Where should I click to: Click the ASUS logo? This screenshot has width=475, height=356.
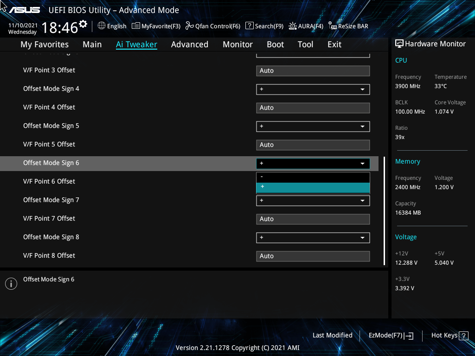pos(24,10)
